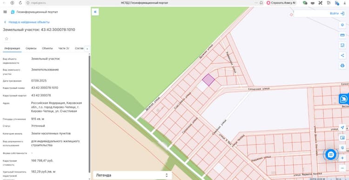Open the map layers tool icon
This screenshot has width=349, height=180.
click(342, 25)
